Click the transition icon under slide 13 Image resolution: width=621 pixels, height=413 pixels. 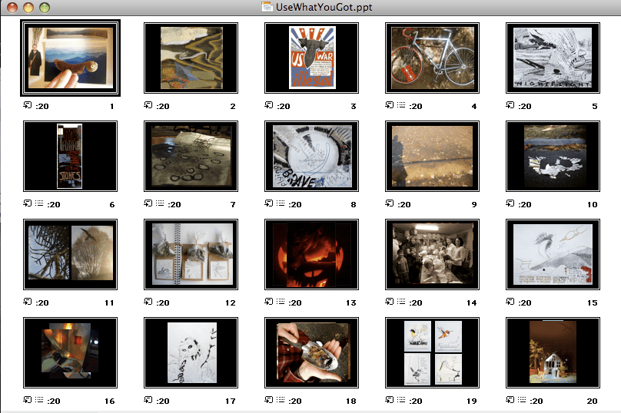click(269, 302)
